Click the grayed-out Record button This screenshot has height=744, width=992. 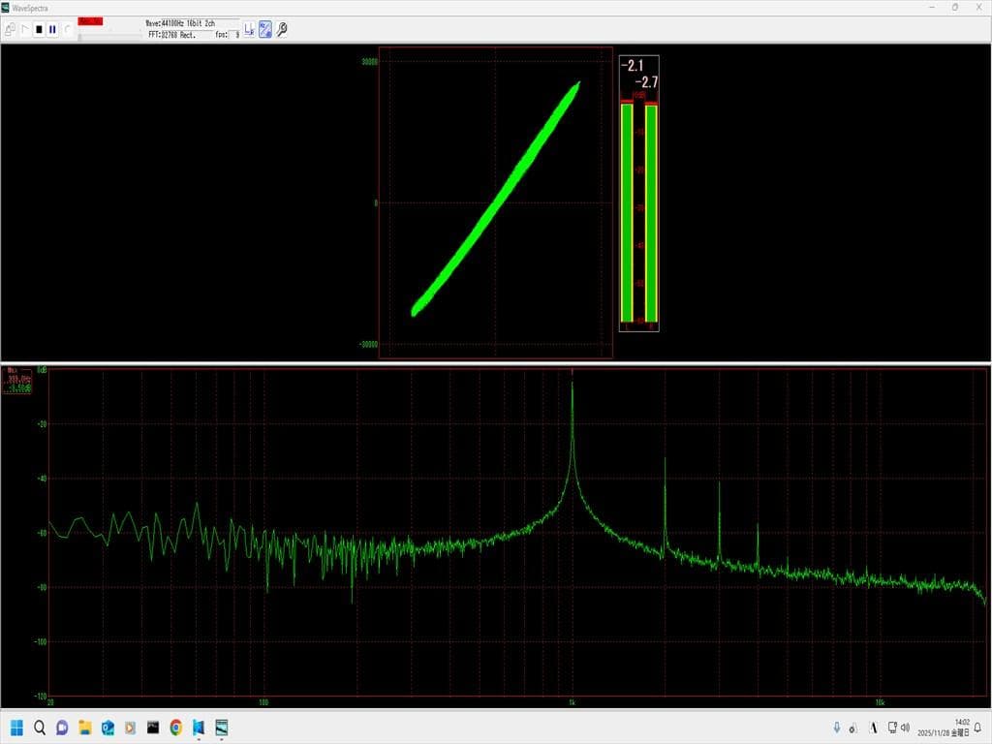point(68,29)
